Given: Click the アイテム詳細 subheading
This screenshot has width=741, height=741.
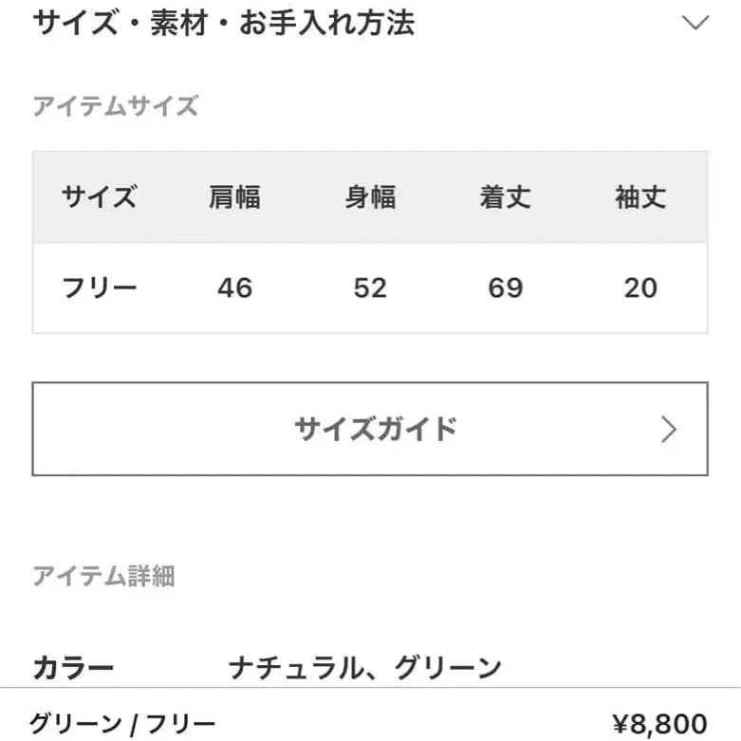Looking at the screenshot, I should [x=103, y=575].
